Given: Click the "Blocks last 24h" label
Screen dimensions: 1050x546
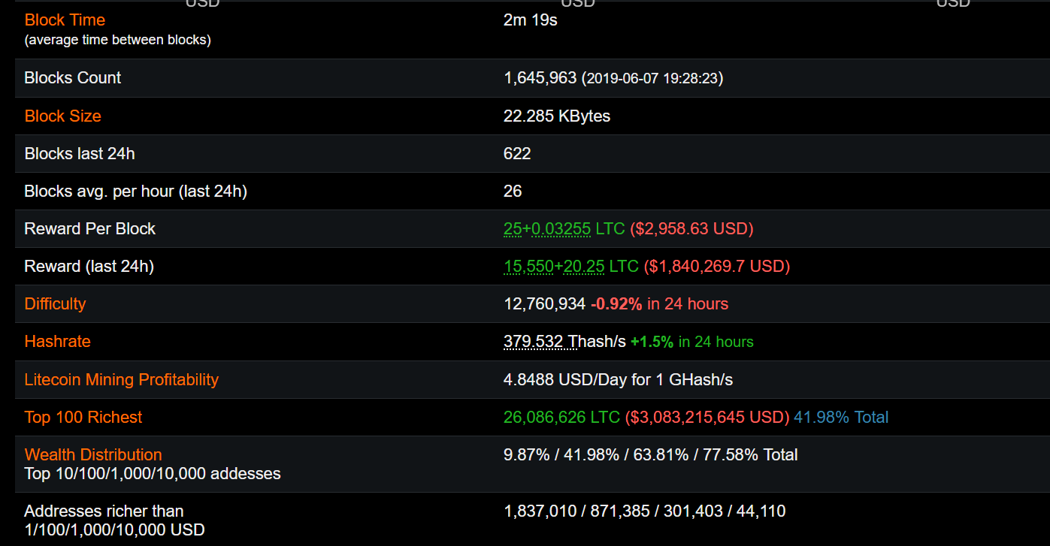Looking at the screenshot, I should click(80, 154).
